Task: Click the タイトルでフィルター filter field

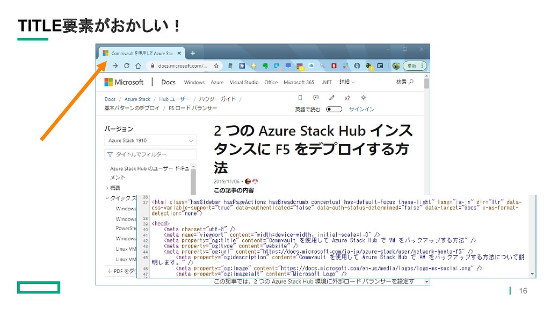Action: pos(150,154)
